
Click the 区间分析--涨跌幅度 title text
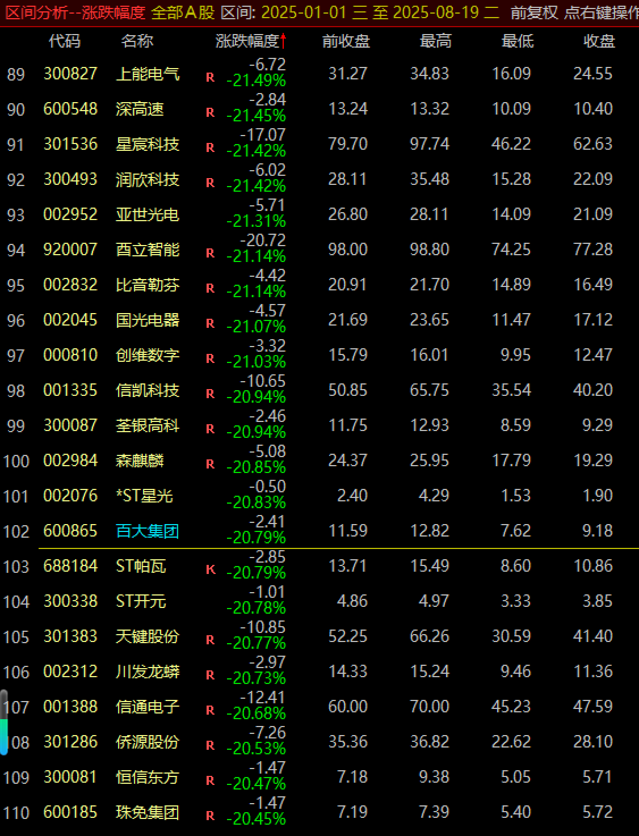[75, 12]
